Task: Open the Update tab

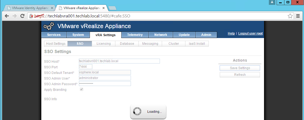Action: (x=184, y=35)
